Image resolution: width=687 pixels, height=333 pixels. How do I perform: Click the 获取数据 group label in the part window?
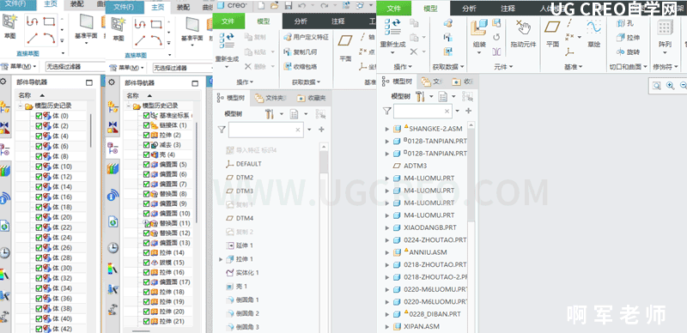pos(307,82)
